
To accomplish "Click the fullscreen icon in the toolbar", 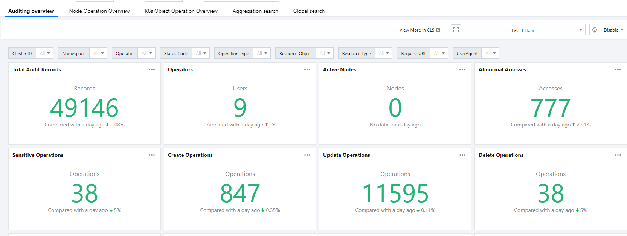I will [456, 30].
